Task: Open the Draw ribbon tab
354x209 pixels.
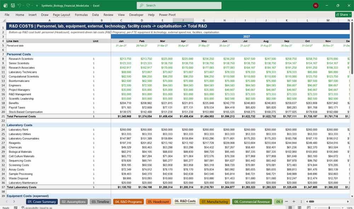Action: (x=45, y=14)
